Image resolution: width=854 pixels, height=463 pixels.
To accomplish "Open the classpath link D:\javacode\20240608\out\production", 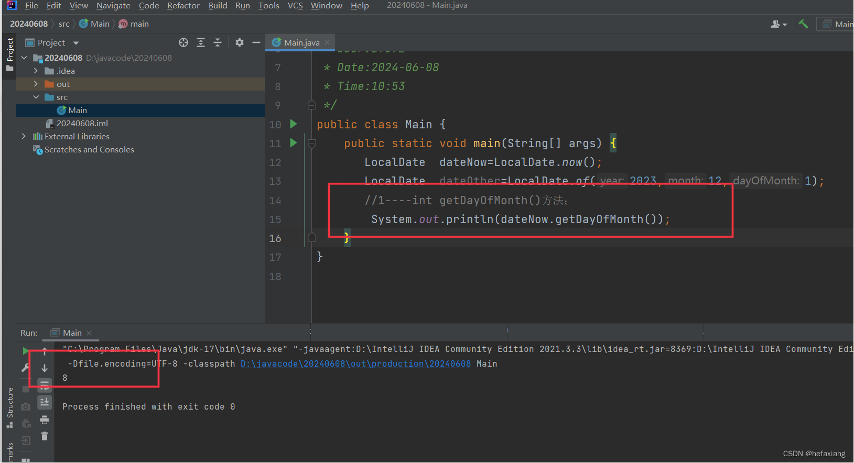I will click(355, 364).
